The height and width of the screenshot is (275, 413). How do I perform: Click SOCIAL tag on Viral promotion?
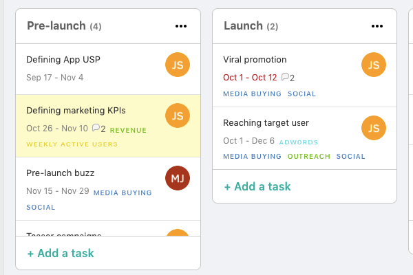301,94
